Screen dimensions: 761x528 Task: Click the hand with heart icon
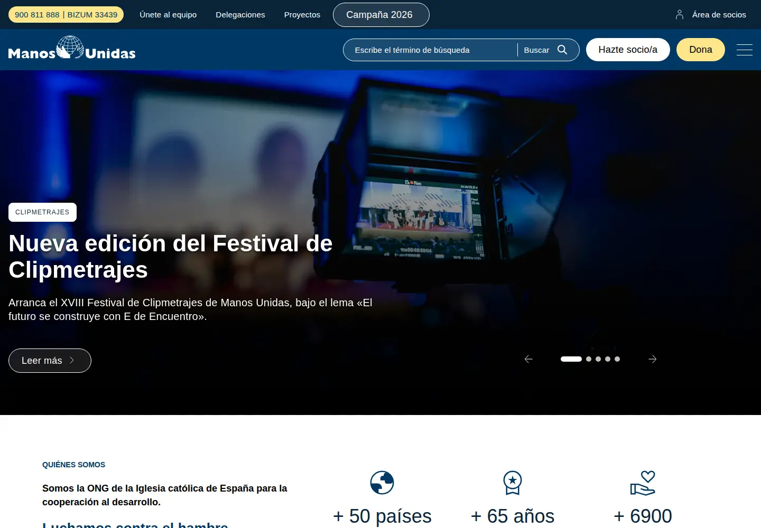643,483
